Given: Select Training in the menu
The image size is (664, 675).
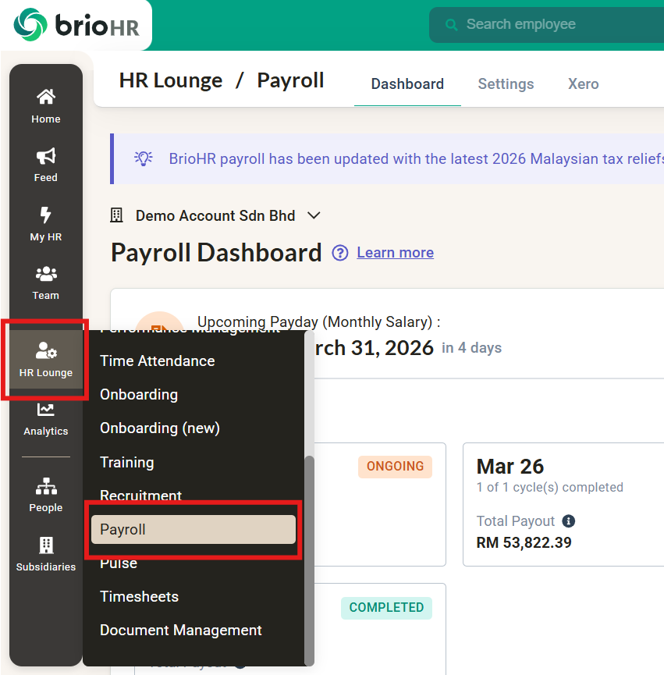Looking at the screenshot, I should pos(126,462).
